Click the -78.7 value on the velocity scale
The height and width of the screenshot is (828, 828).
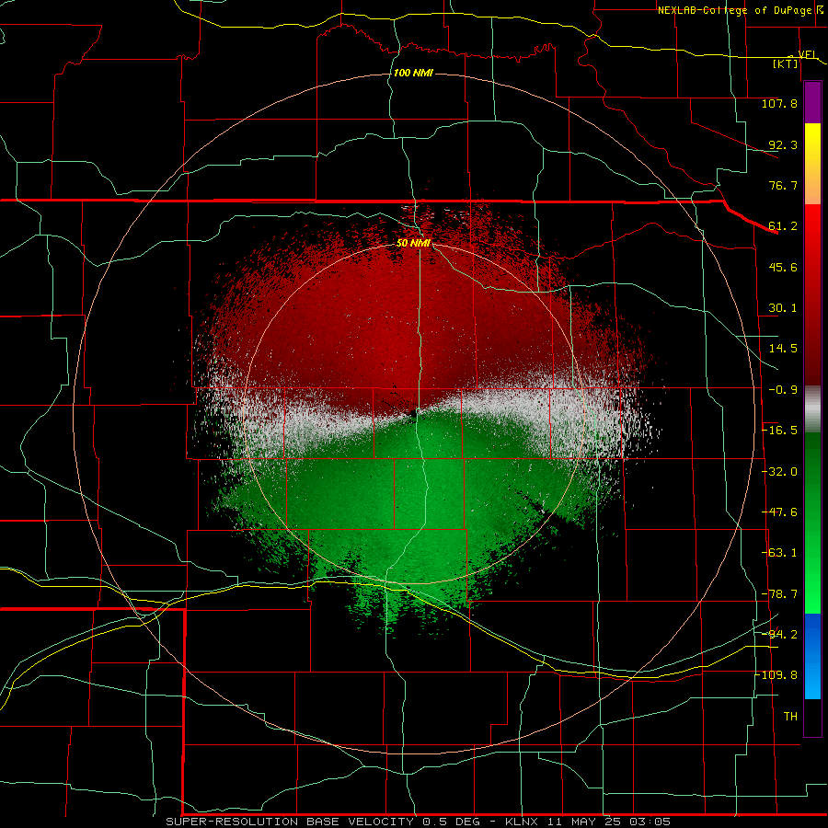coord(779,594)
